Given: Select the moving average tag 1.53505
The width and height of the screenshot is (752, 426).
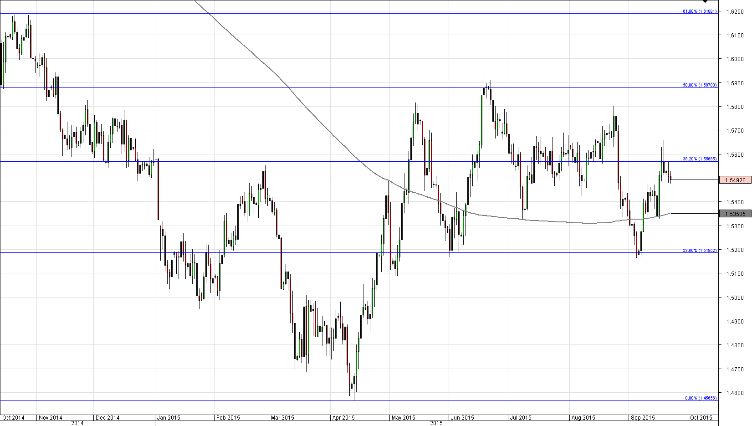Looking at the screenshot, I should (x=735, y=214).
